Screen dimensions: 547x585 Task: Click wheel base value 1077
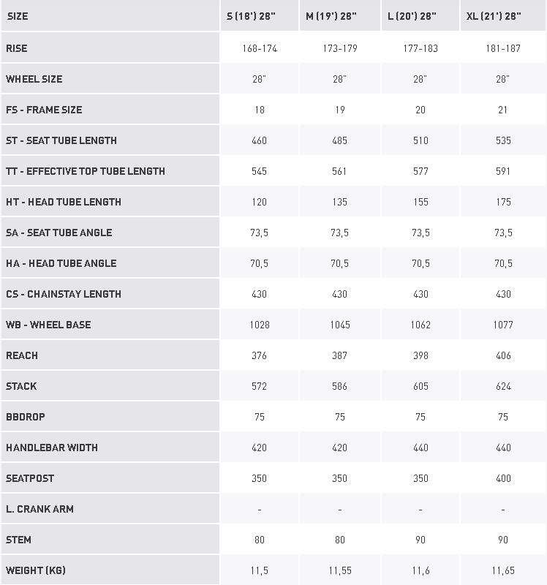tap(503, 325)
